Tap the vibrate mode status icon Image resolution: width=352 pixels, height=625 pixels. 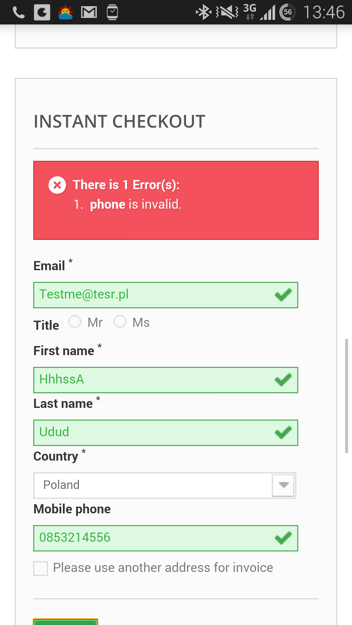[x=227, y=12]
